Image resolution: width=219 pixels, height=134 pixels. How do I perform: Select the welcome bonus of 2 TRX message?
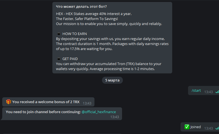(x=46, y=102)
